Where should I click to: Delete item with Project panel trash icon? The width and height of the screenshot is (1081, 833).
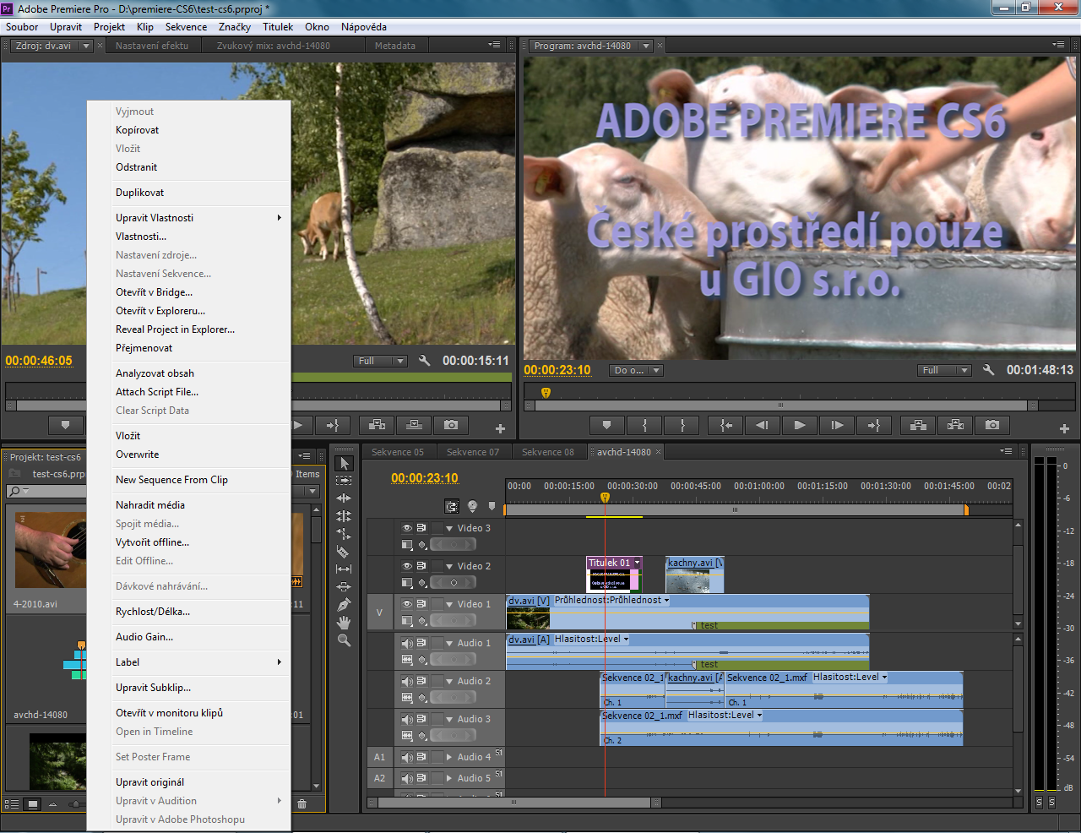click(301, 804)
